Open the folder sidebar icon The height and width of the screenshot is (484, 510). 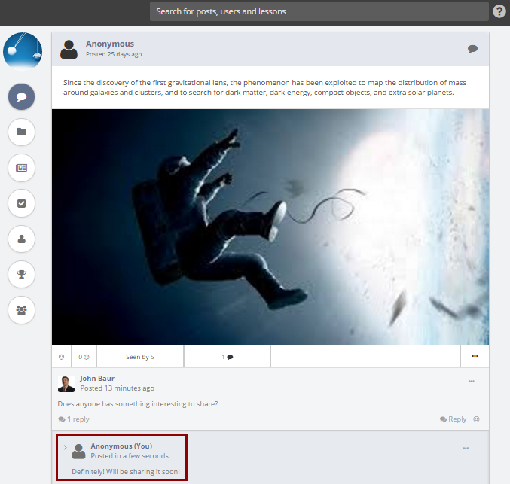coord(21,132)
